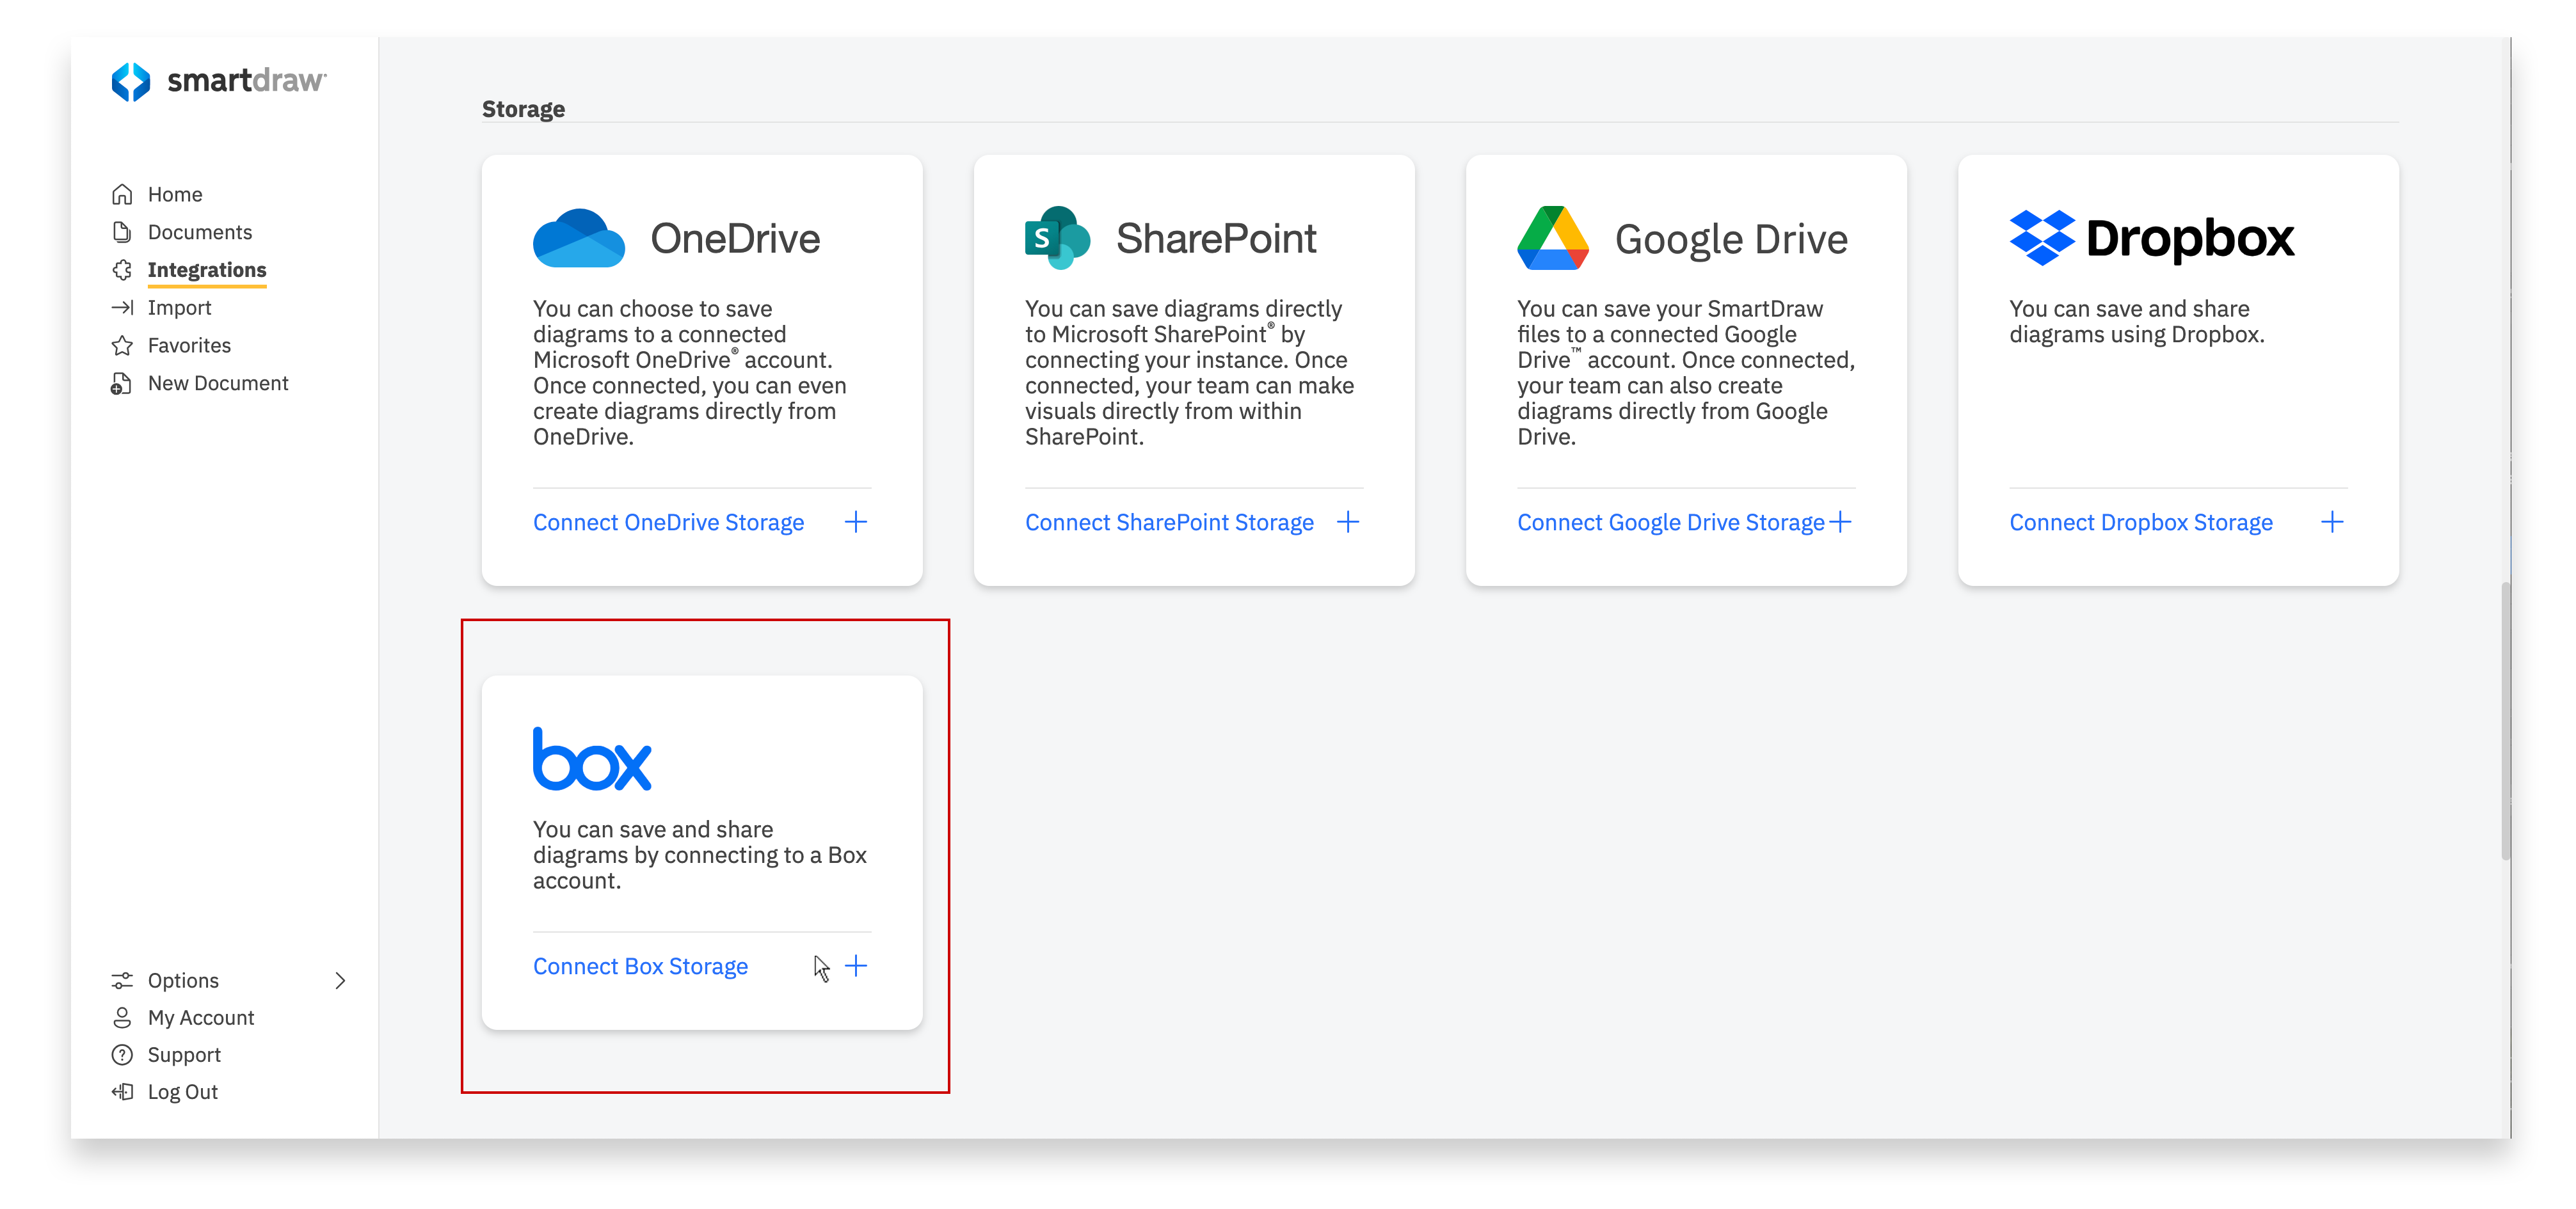Click the My Account person icon
2576x1209 pixels.
click(122, 1017)
